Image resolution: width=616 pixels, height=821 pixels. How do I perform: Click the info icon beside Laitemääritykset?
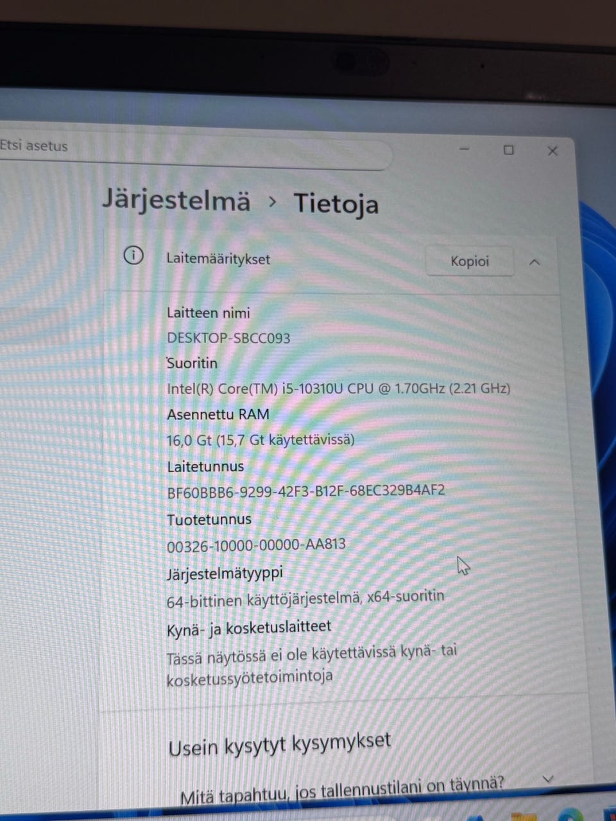click(x=133, y=256)
